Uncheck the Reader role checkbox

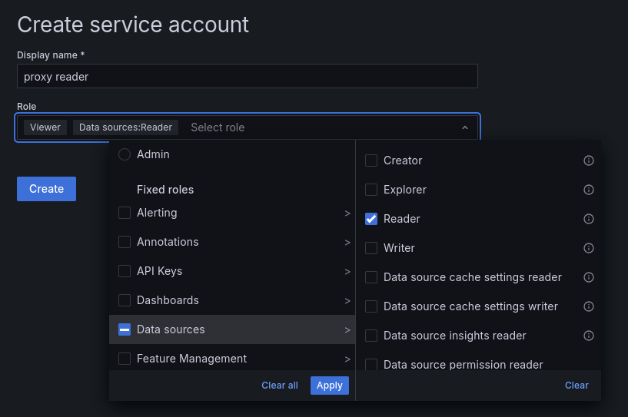coord(371,219)
